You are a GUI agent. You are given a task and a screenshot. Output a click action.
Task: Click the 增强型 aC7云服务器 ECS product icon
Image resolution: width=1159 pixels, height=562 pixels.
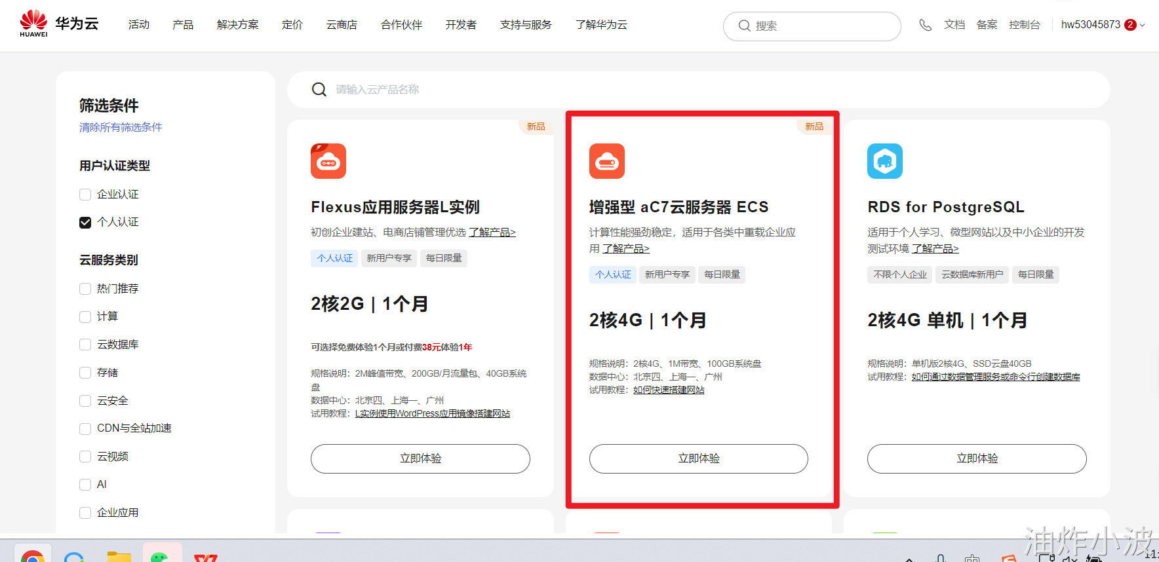point(607,161)
